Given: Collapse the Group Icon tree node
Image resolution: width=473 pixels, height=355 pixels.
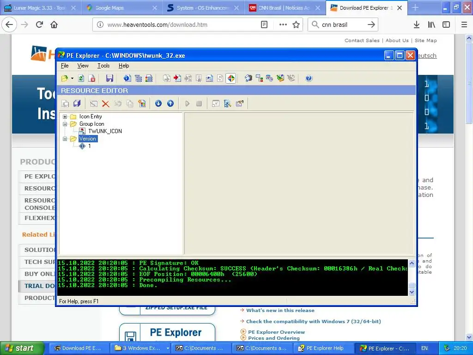Looking at the screenshot, I should pyautogui.click(x=65, y=124).
